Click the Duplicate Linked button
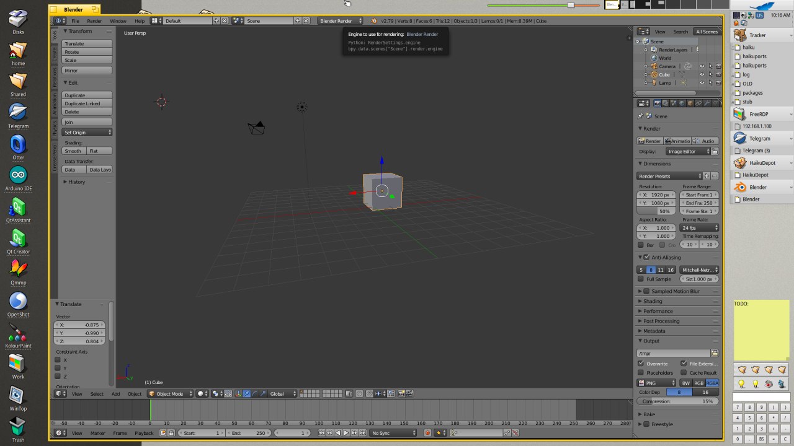Screen dimensions: 794x446 click(87, 103)
